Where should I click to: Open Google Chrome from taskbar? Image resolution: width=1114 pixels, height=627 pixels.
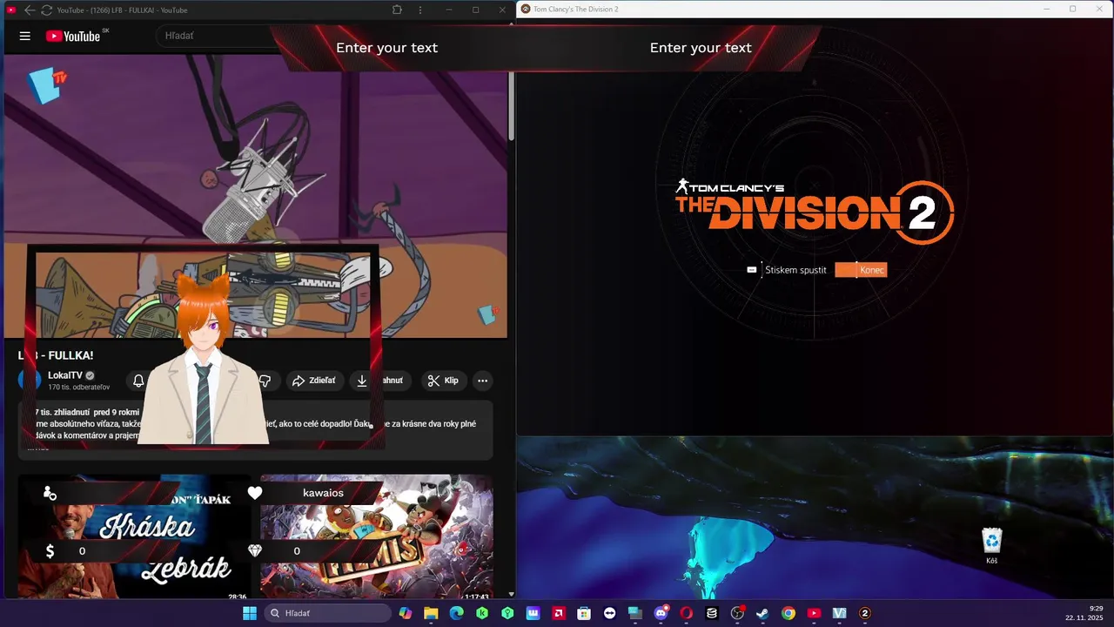[788, 613]
